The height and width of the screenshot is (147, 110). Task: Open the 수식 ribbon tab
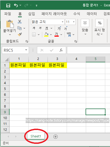pos(77,14)
